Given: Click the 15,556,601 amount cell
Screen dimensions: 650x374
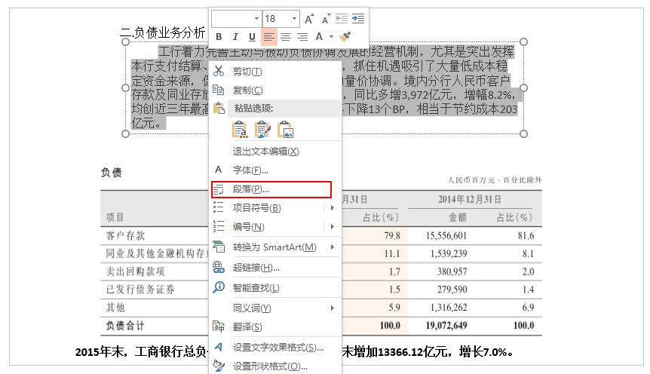Looking at the screenshot, I should [446, 236].
